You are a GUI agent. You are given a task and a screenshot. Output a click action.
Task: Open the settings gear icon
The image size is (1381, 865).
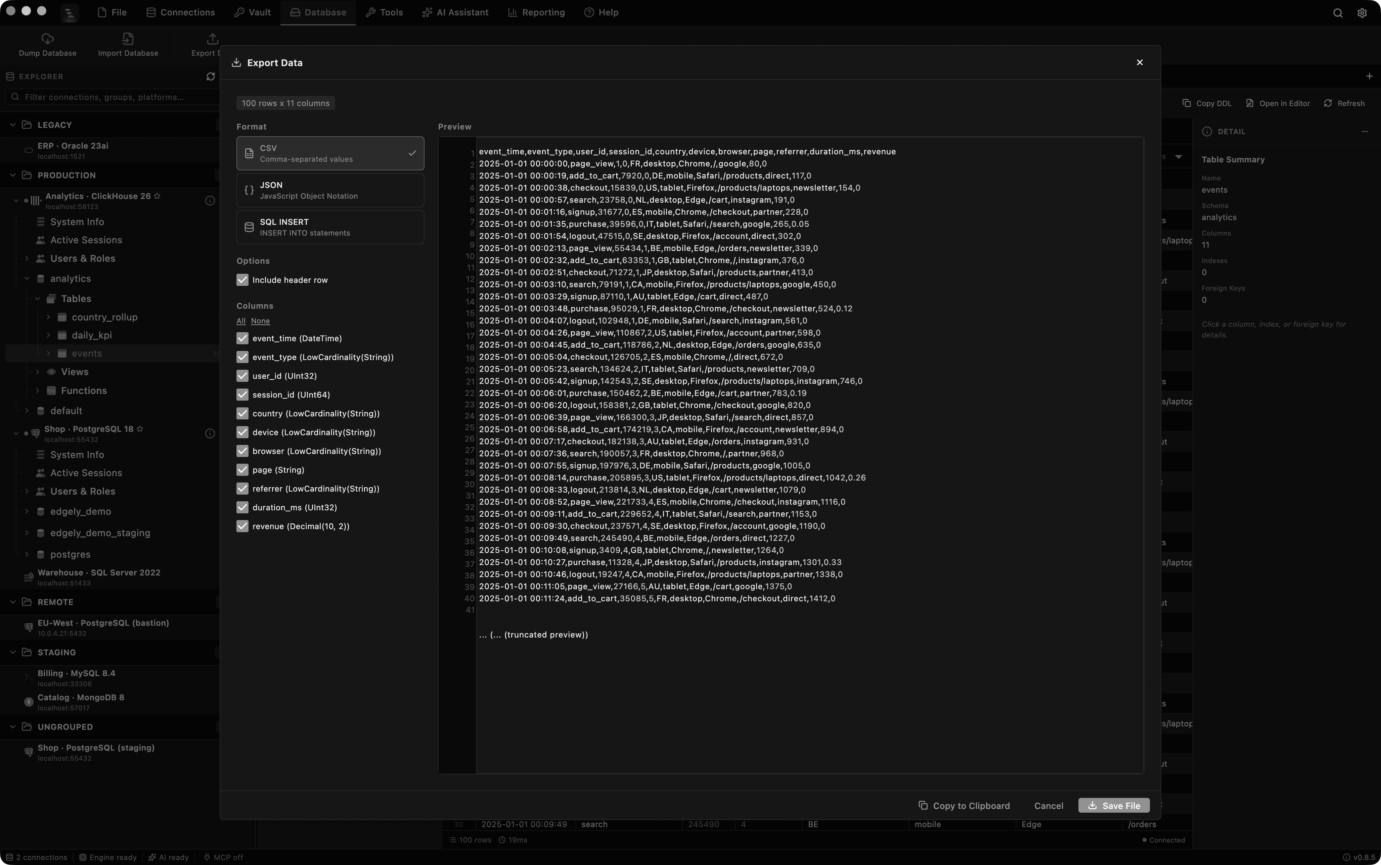click(1362, 13)
